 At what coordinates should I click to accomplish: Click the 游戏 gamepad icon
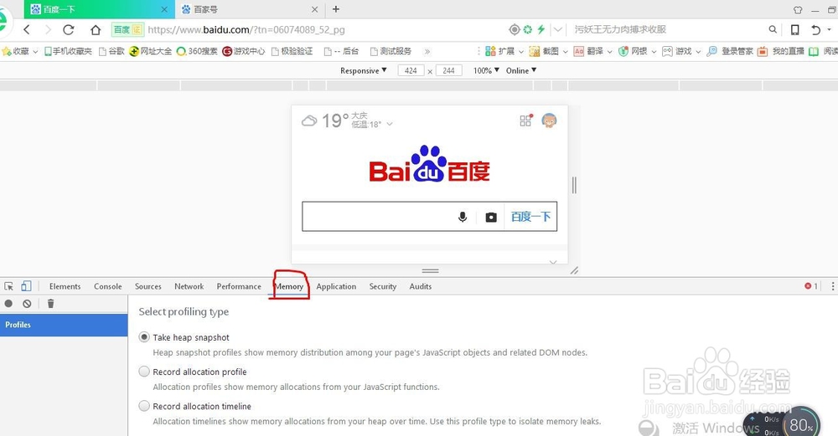pos(668,51)
